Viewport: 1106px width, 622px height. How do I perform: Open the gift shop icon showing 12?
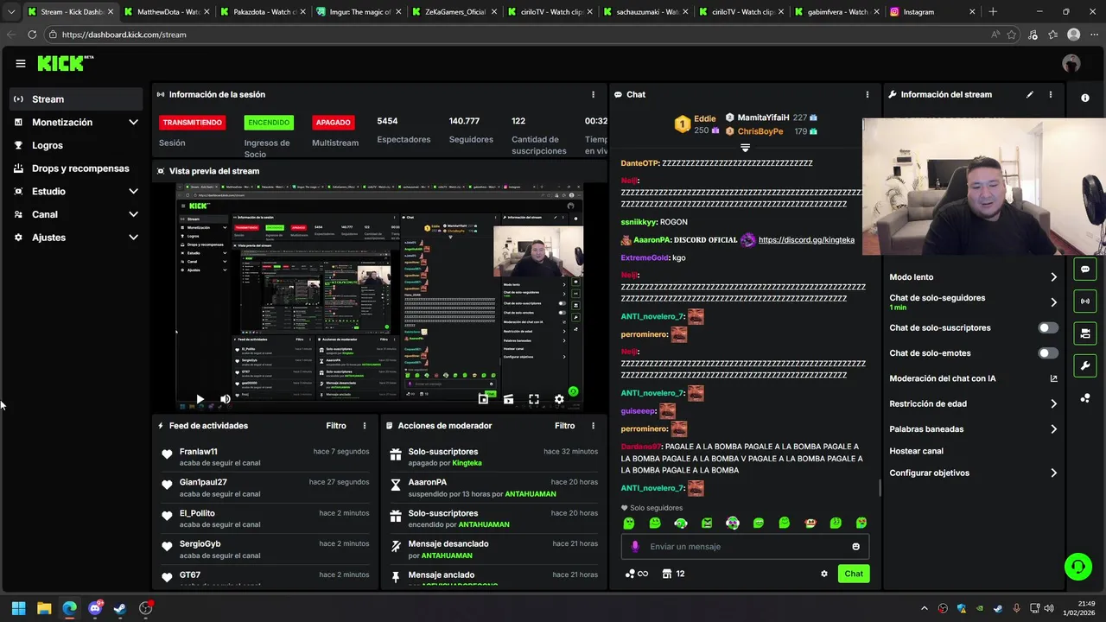[674, 574]
